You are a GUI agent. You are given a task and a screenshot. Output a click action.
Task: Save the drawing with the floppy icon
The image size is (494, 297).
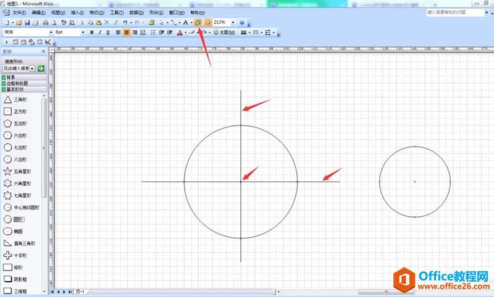coord(27,23)
